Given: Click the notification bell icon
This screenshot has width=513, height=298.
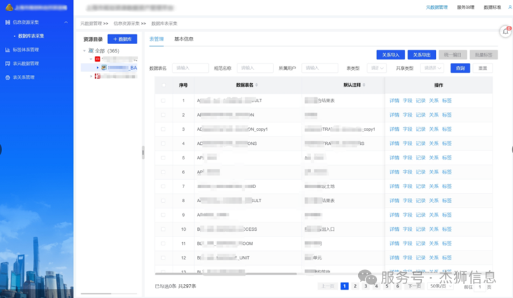Looking at the screenshot, I should [x=505, y=31].
